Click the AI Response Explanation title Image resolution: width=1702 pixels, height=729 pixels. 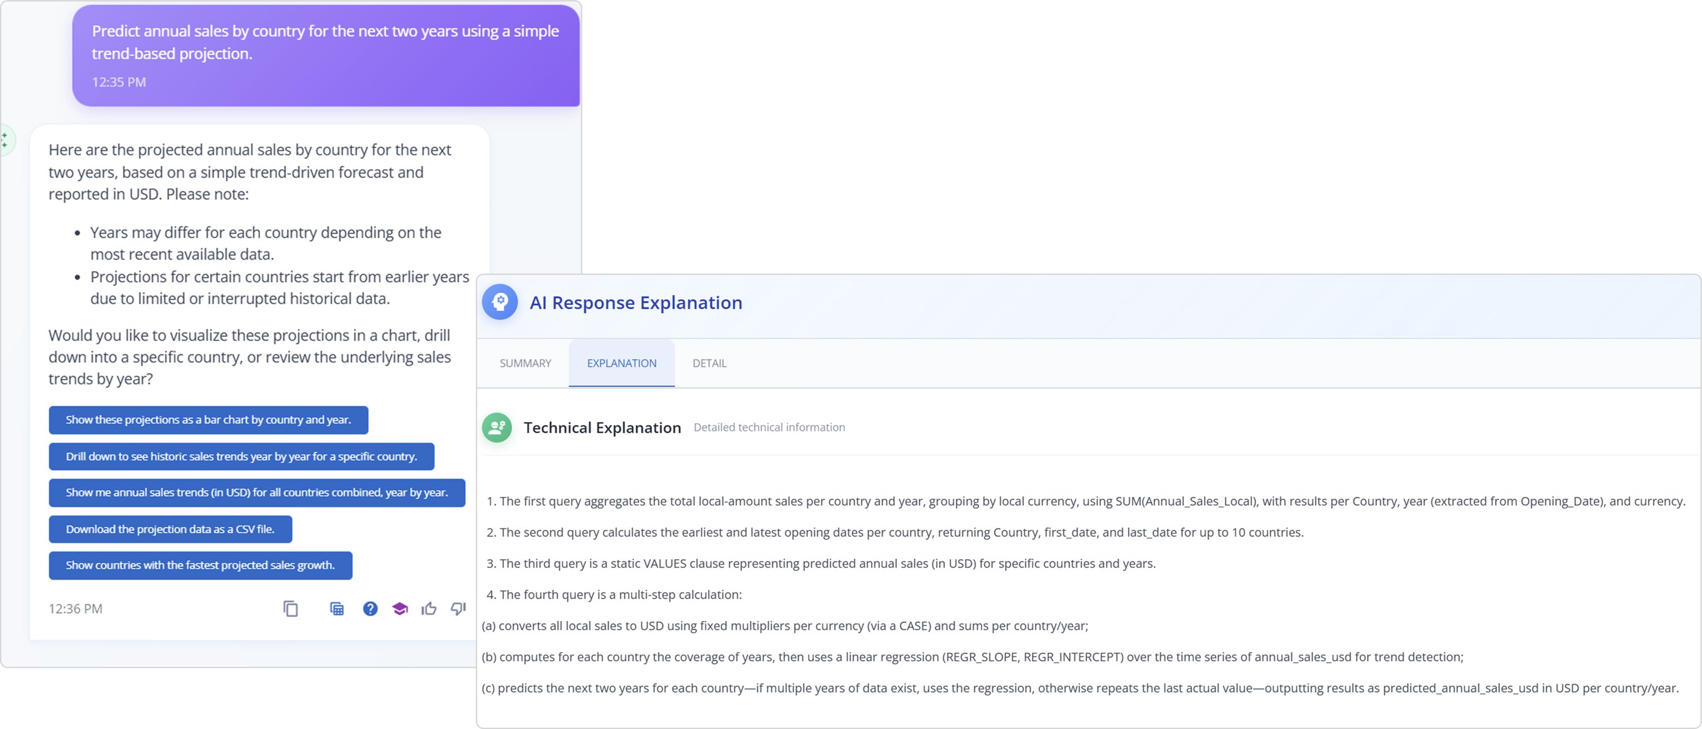pyautogui.click(x=635, y=303)
